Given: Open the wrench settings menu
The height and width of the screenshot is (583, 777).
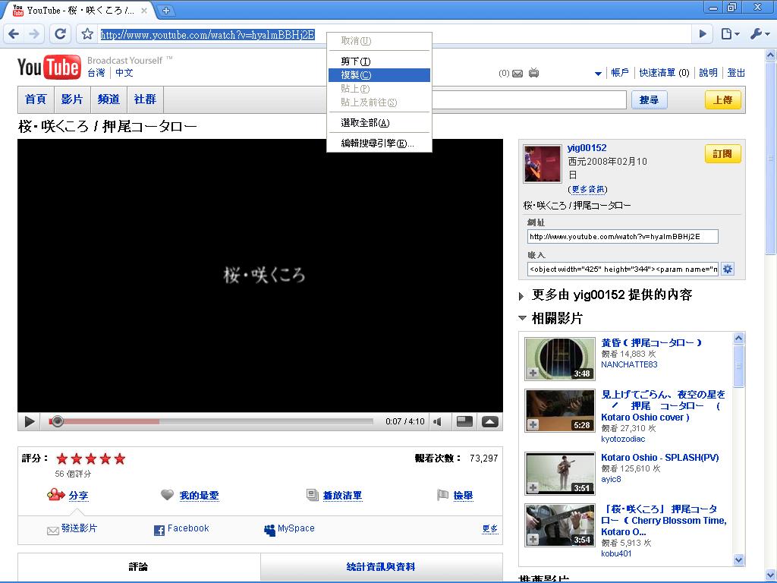Looking at the screenshot, I should 758,33.
